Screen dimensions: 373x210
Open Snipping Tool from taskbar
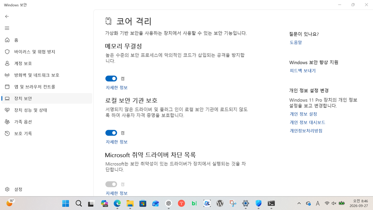point(233,203)
